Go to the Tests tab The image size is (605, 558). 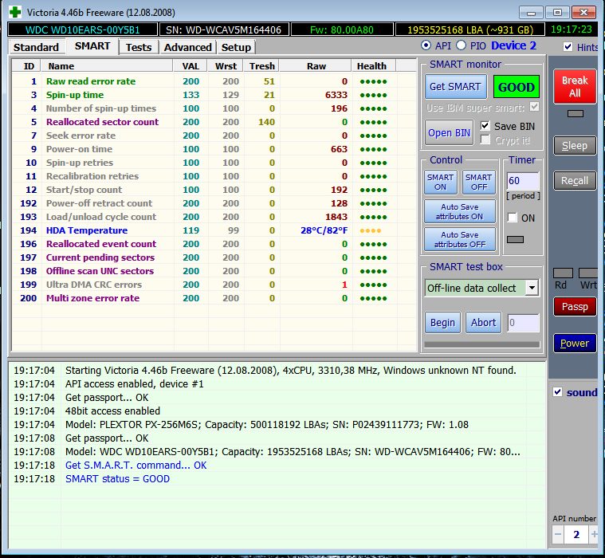(139, 48)
